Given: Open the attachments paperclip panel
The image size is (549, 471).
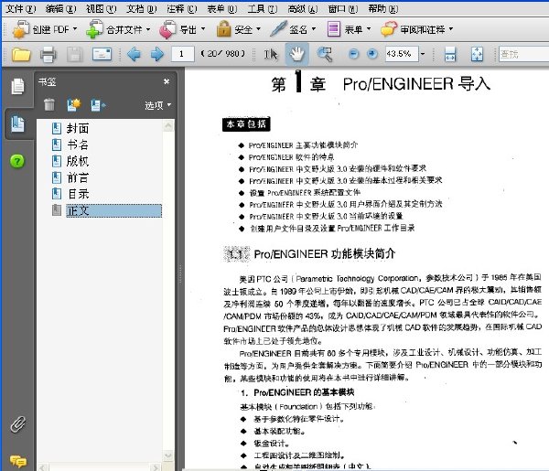Looking at the screenshot, I should [18, 424].
